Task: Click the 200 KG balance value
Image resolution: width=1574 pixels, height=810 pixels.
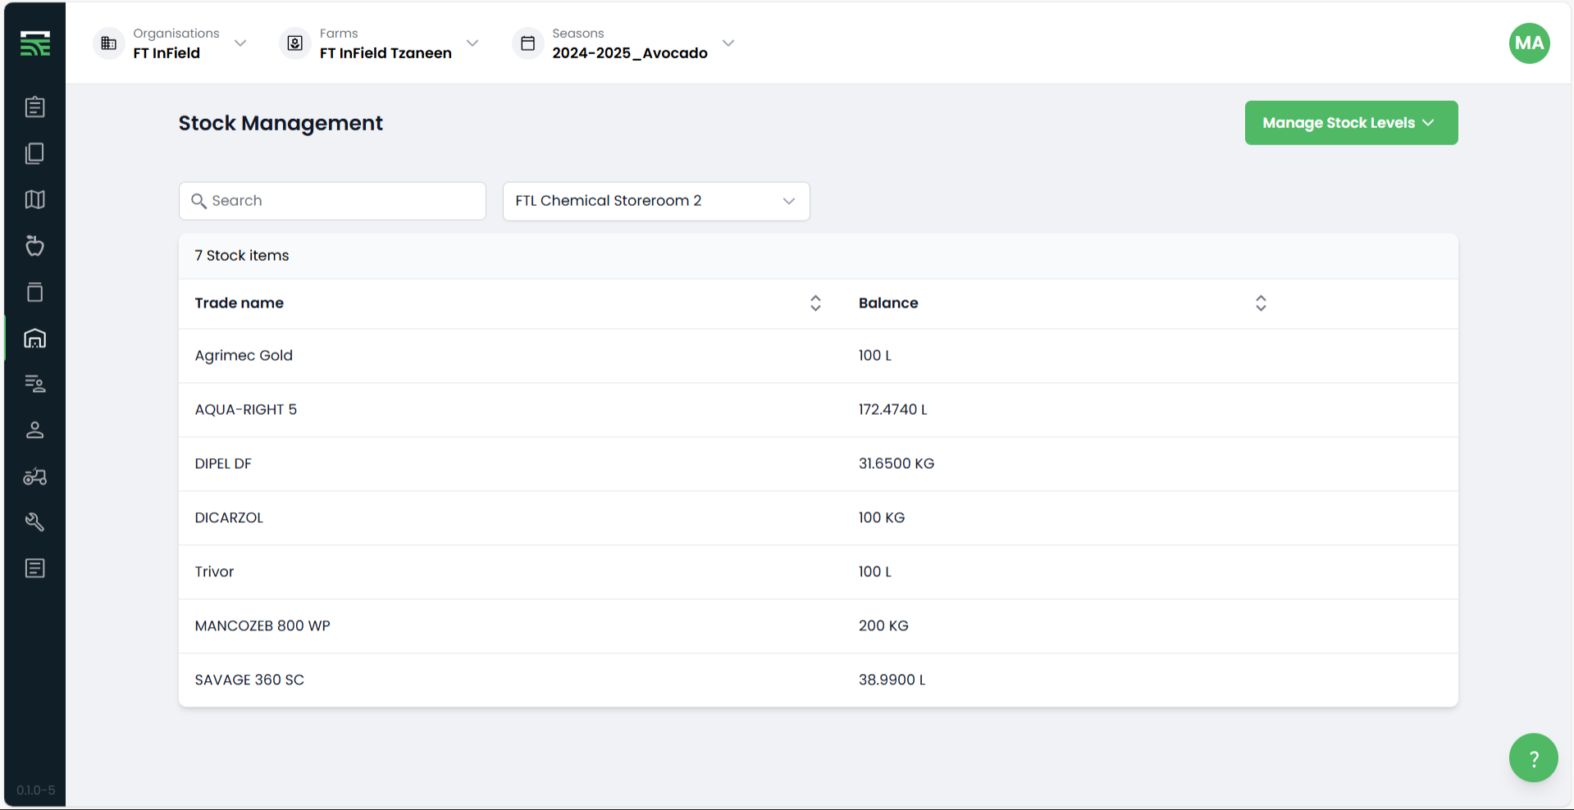Action: pos(883,626)
